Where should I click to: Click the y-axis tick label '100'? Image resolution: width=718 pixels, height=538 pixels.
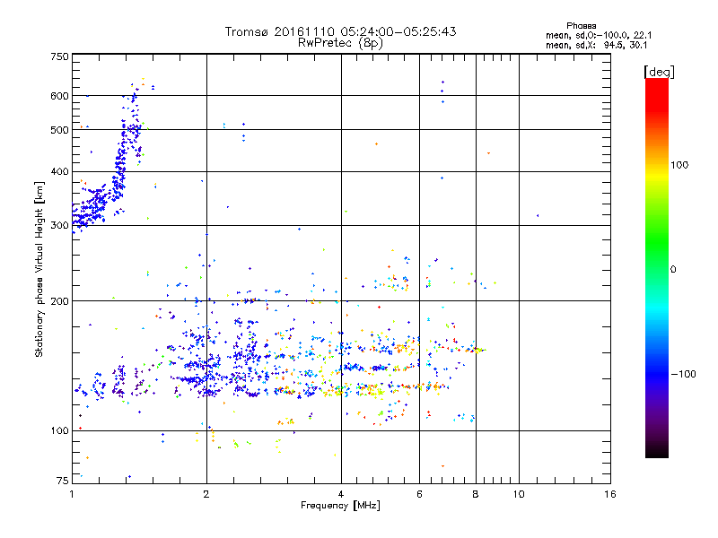59,430
